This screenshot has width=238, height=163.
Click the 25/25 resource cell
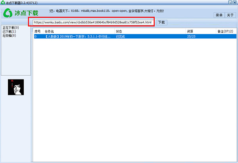pos(191,36)
